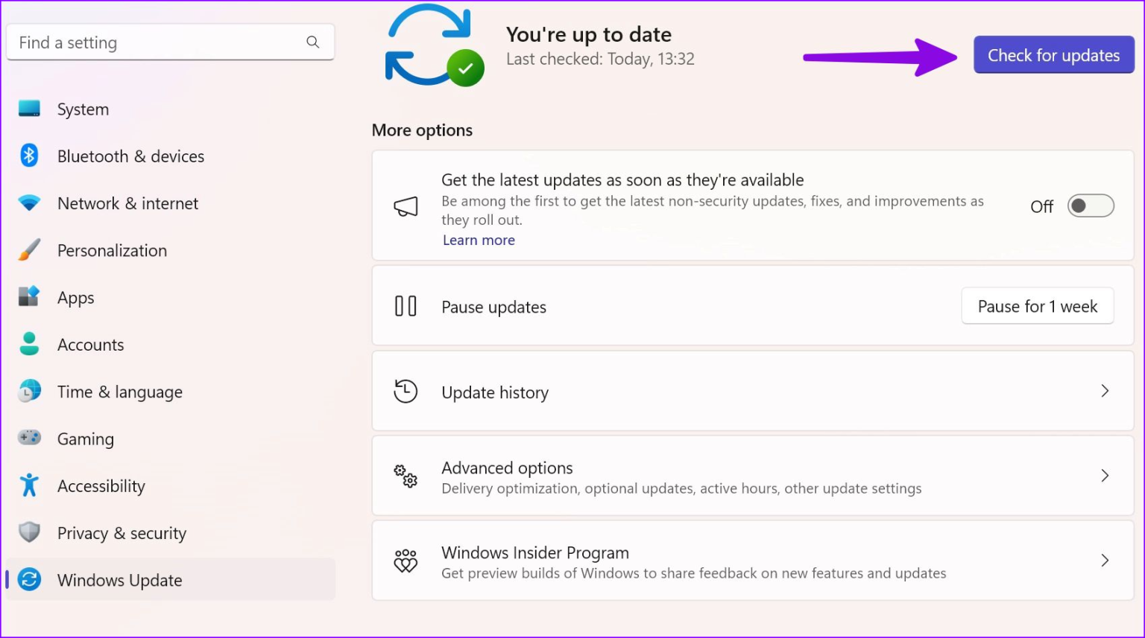Open the Apps settings category
The width and height of the screenshot is (1145, 638).
76,298
